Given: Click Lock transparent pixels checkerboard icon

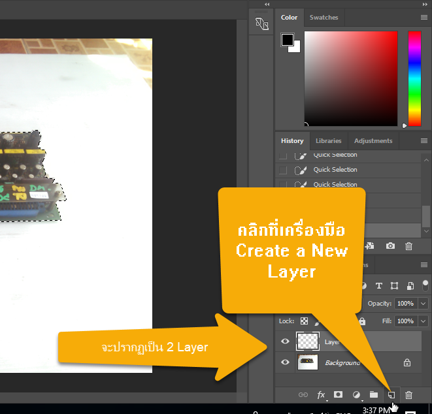Looking at the screenshot, I should (x=304, y=321).
